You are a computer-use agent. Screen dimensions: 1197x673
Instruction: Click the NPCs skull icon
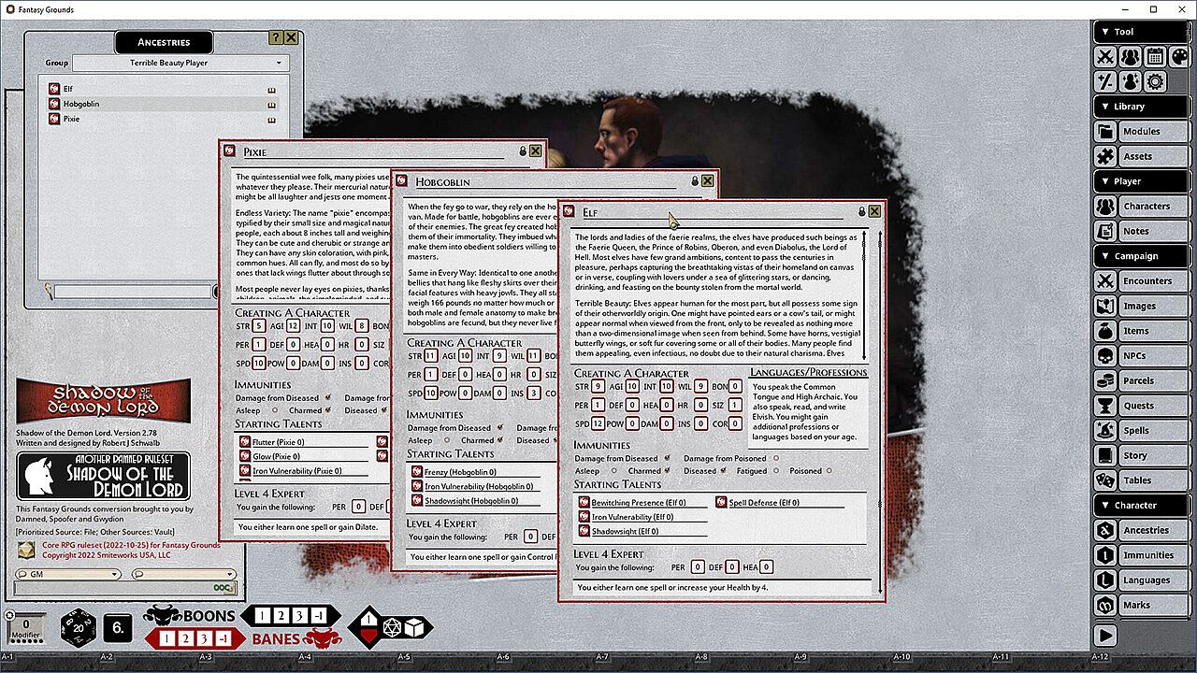1105,356
